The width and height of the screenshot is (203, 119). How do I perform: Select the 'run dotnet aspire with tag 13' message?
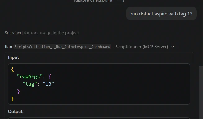[x=161, y=14]
